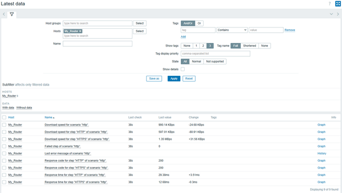342x193 pixels.
Task: Check the Response code step "HTTP" row
Action: tap(4, 161)
